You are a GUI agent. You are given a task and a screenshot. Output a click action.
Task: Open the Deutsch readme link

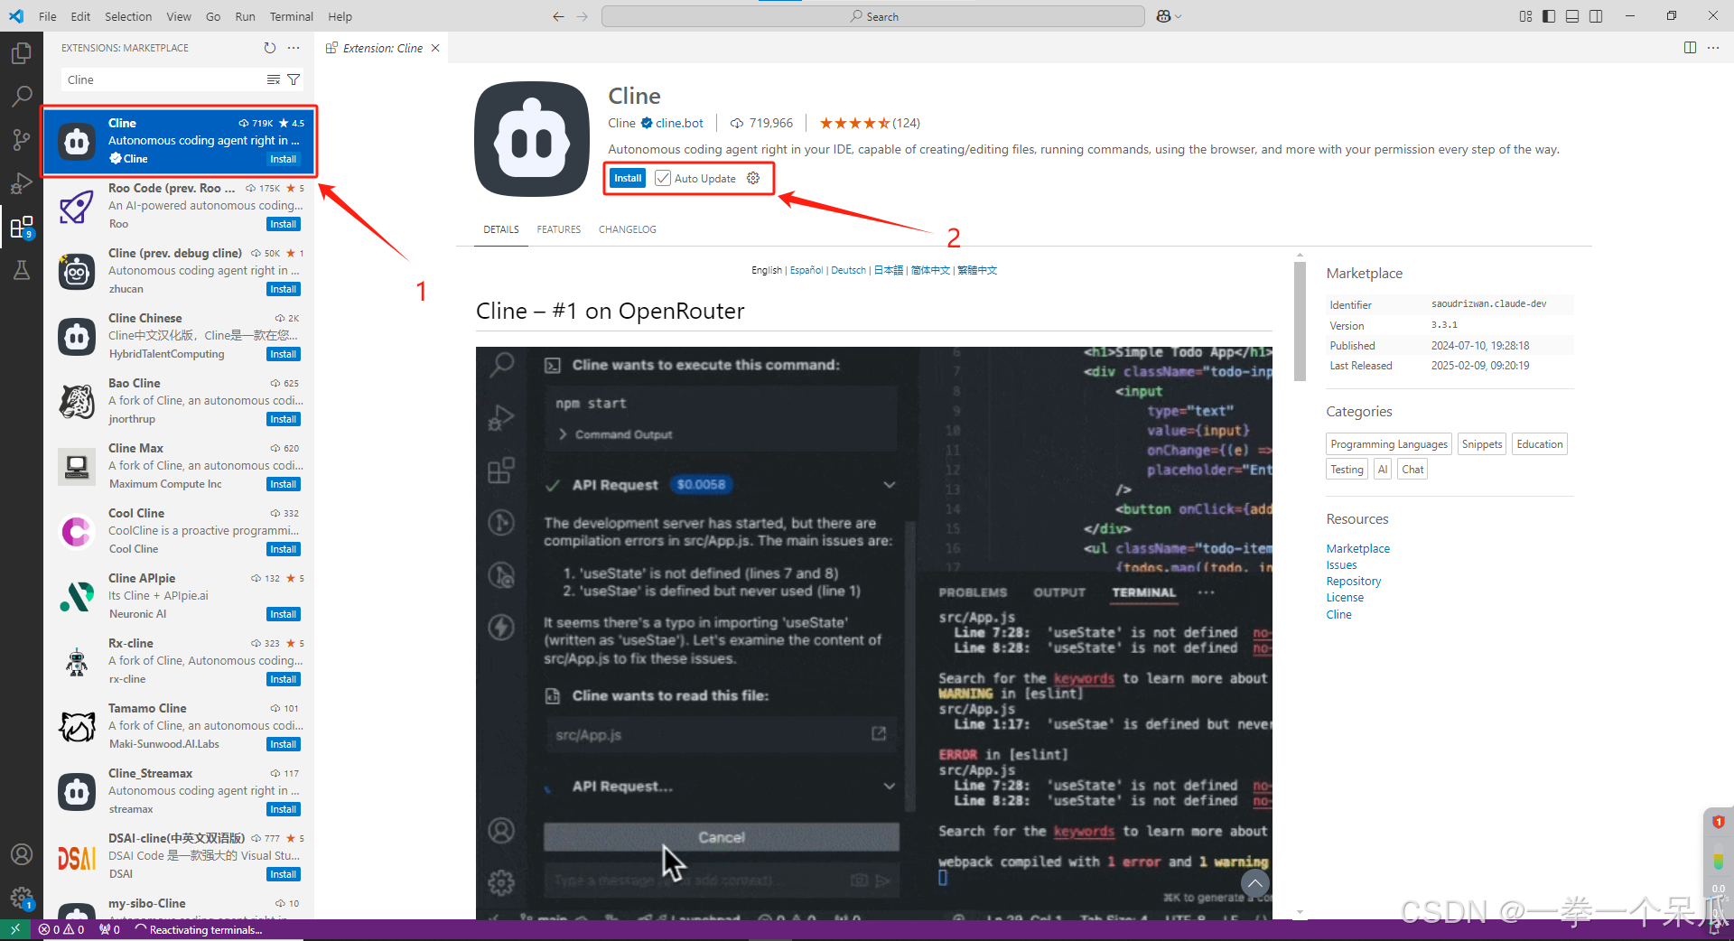[x=848, y=270]
